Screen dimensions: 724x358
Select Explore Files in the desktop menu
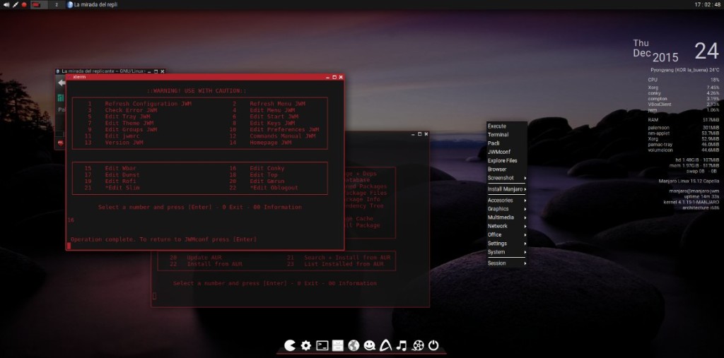506,160
